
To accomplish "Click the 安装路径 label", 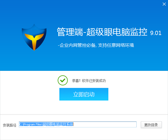I will pos(10,125).
